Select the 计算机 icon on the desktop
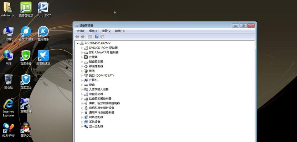Viewport: 297px width, 142px height. click(8, 34)
